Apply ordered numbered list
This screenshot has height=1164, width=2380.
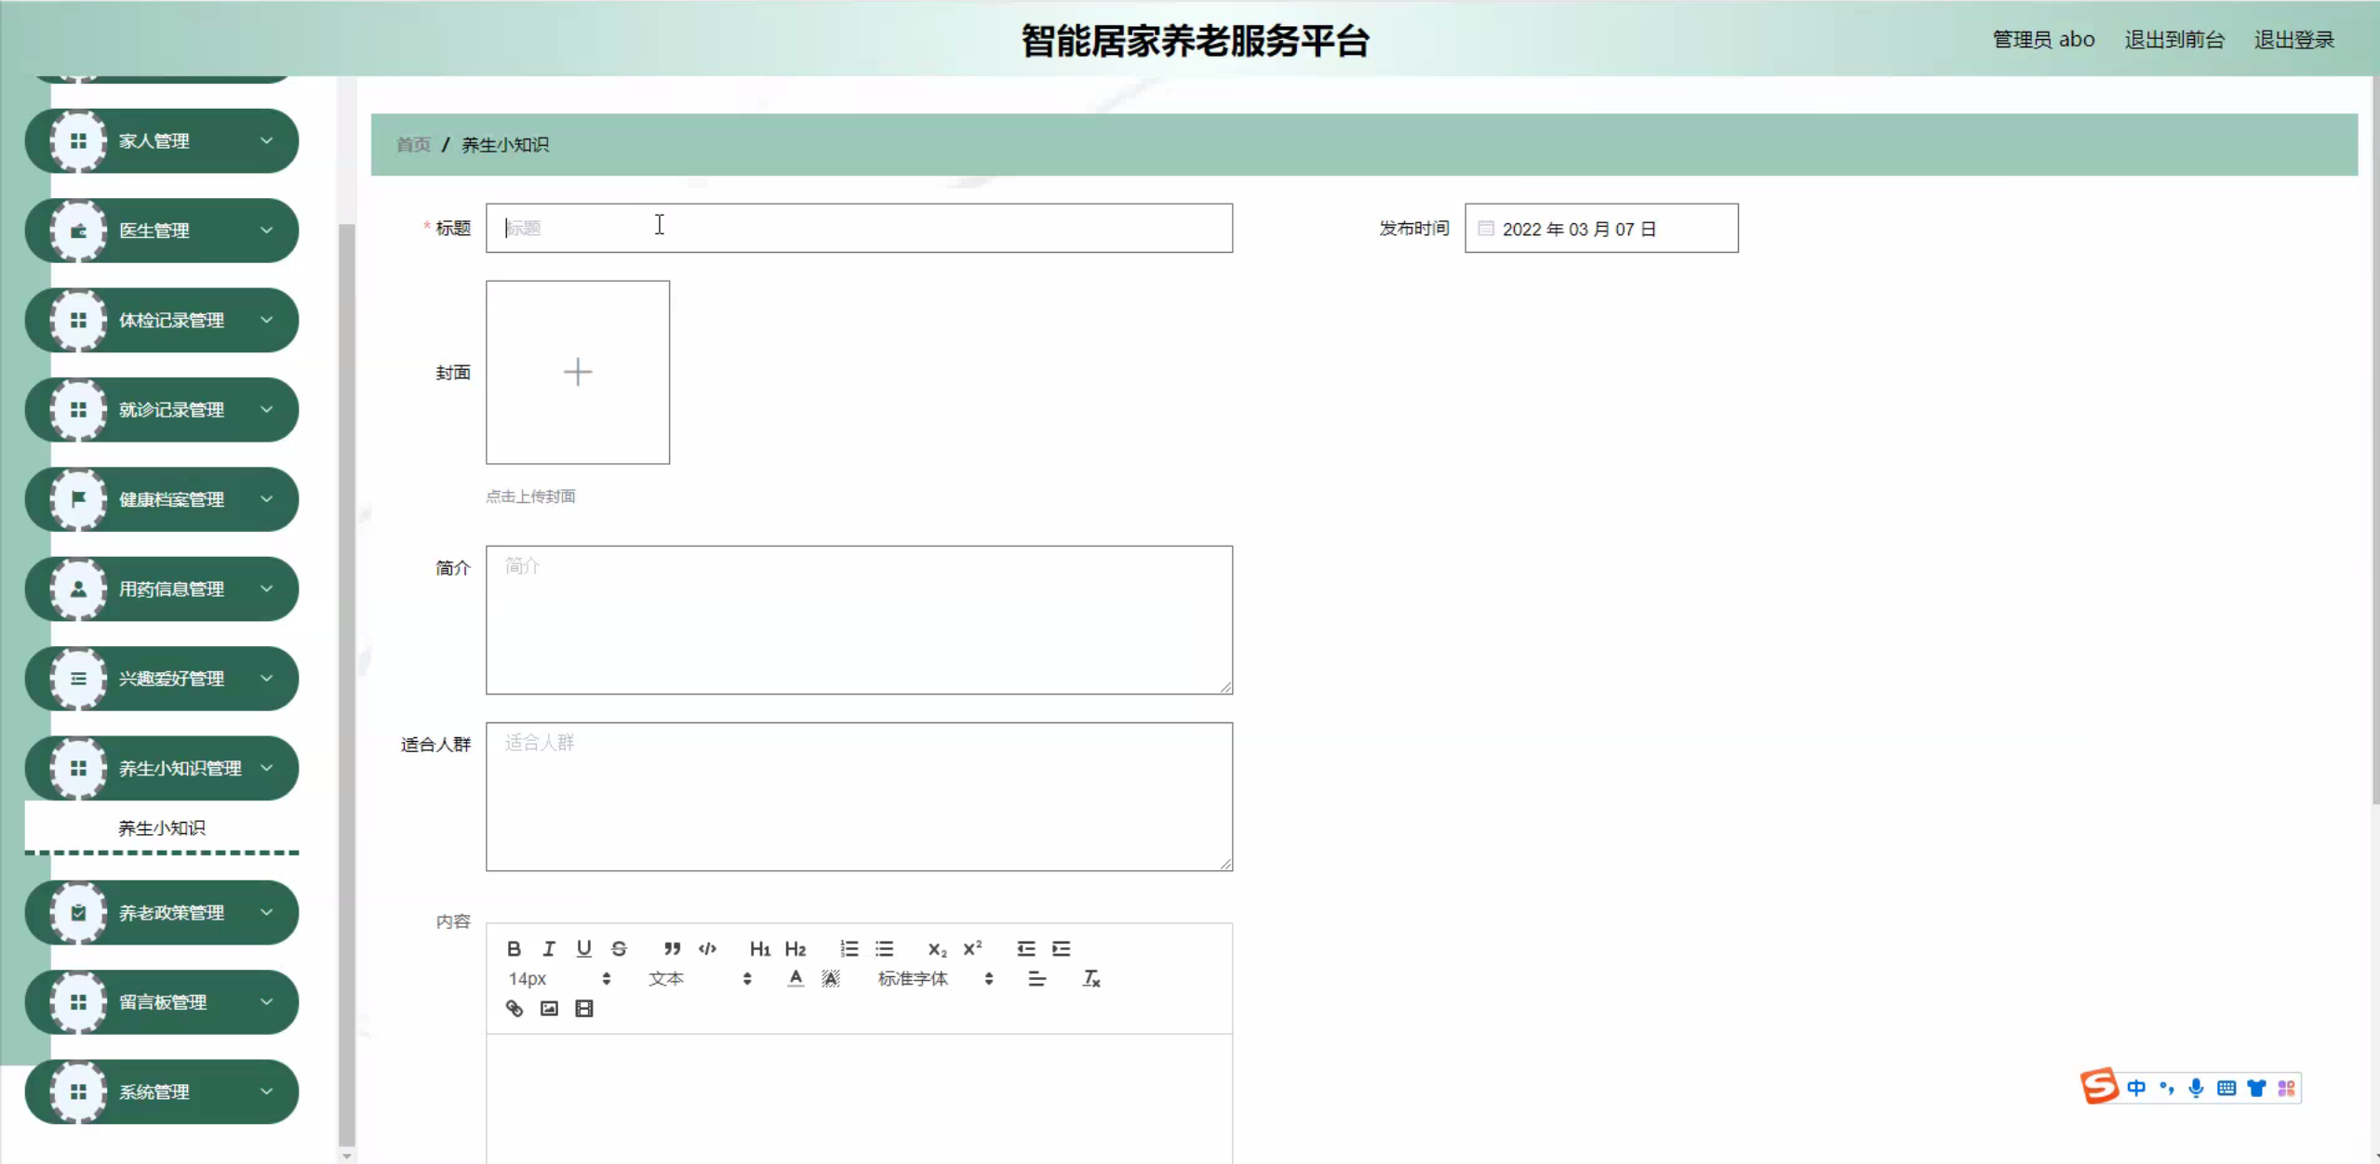pos(849,948)
